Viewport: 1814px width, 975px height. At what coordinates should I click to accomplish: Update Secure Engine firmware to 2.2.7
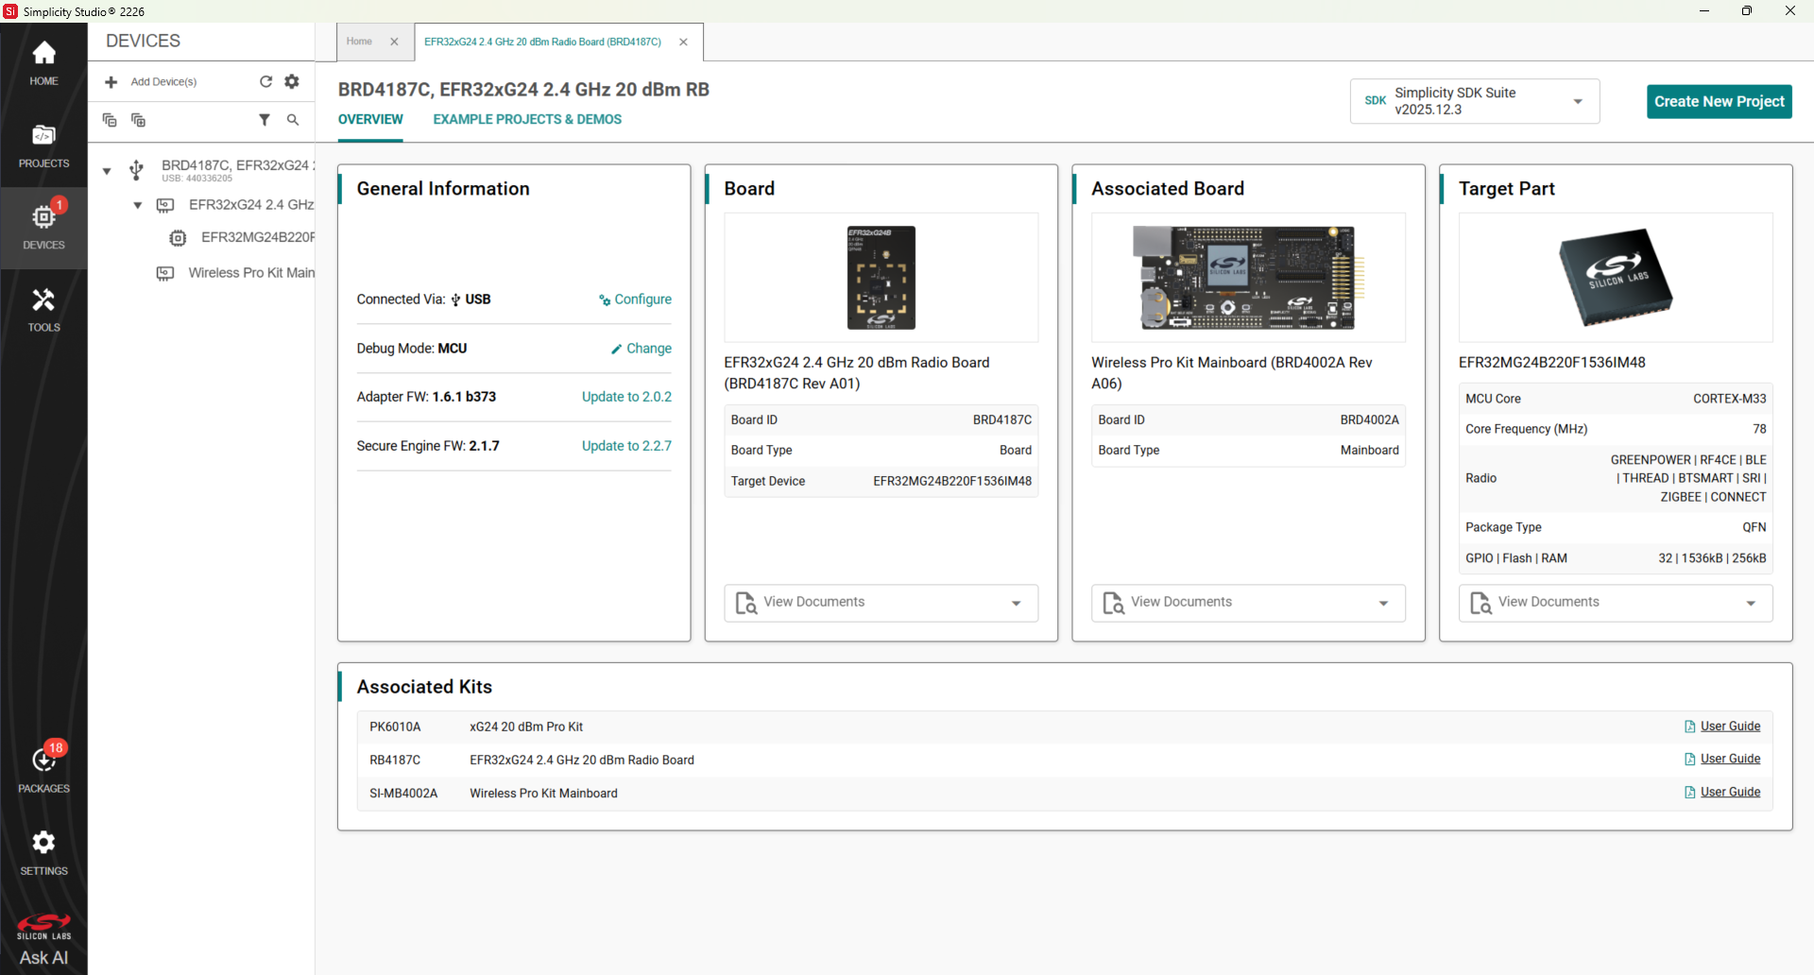coord(626,446)
